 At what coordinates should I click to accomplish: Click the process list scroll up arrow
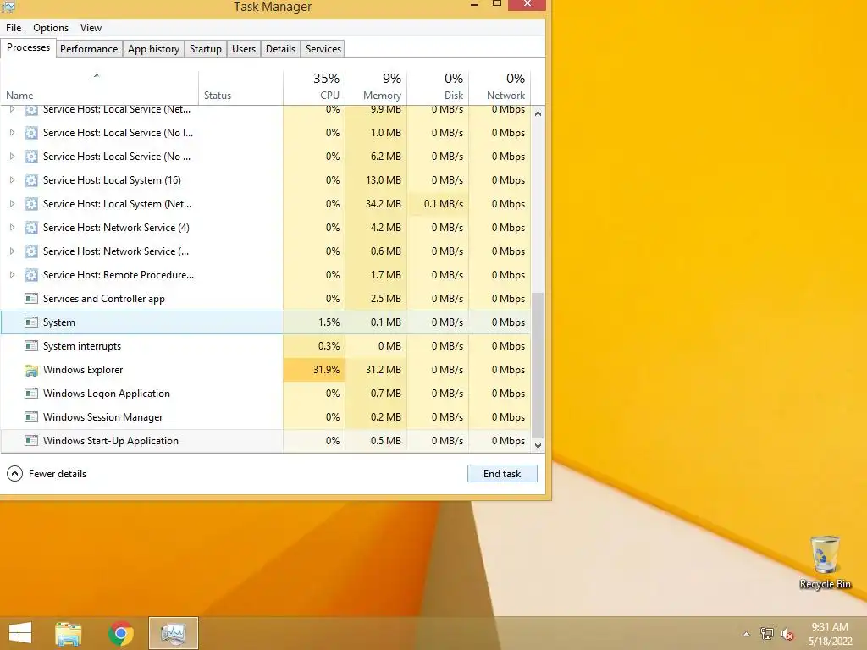point(538,113)
